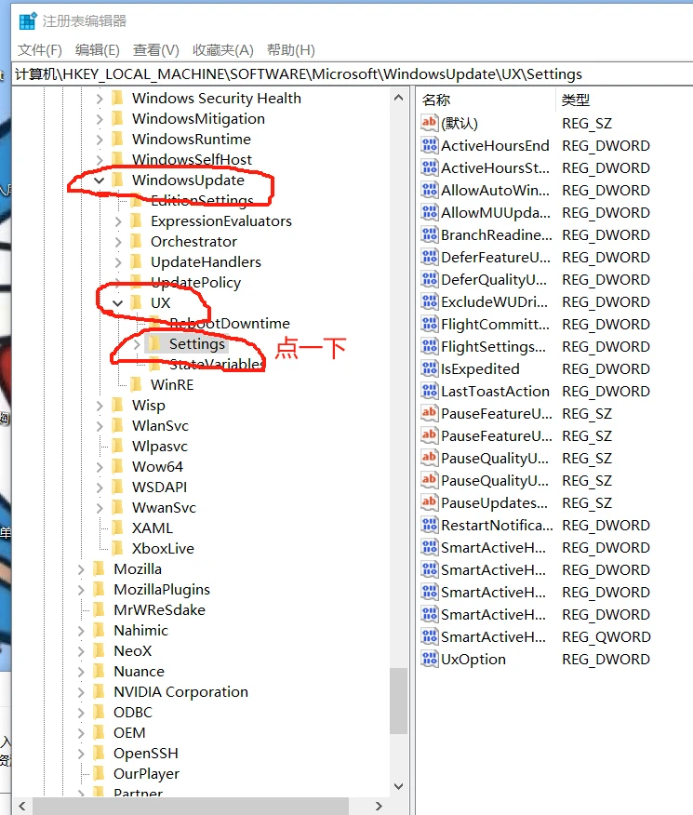Screen dimensions: 693x815
Task: Select the MrWReSdake tree item
Action: [x=159, y=609]
